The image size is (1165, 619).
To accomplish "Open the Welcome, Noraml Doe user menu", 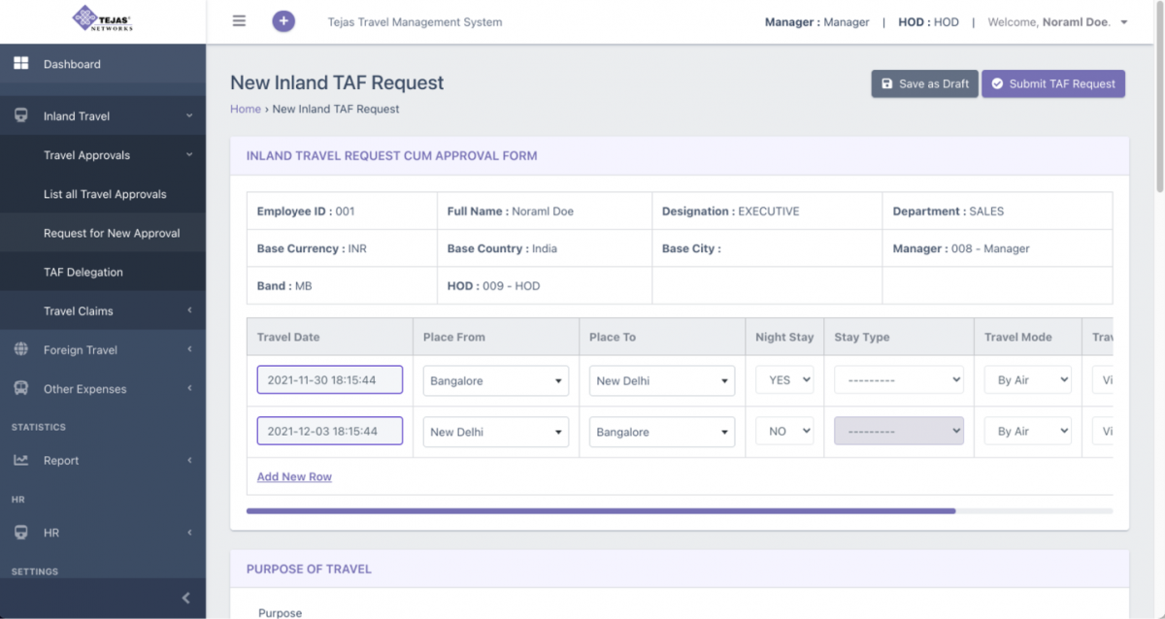I will click(1057, 21).
